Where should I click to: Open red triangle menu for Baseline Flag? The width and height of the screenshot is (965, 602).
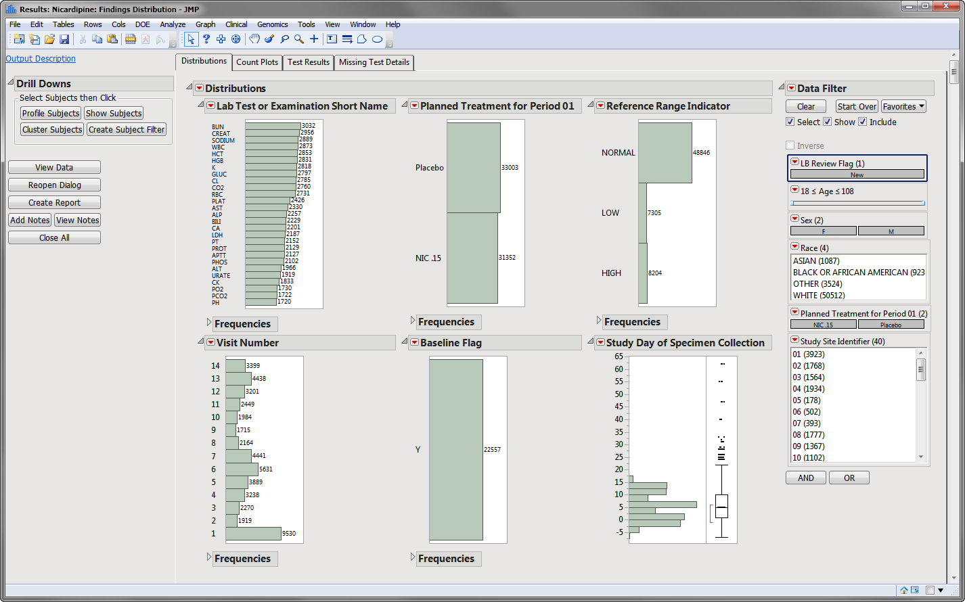(414, 343)
